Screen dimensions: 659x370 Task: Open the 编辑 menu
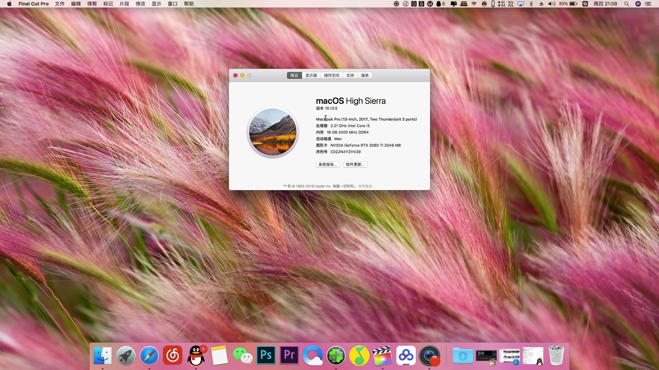[x=76, y=4]
